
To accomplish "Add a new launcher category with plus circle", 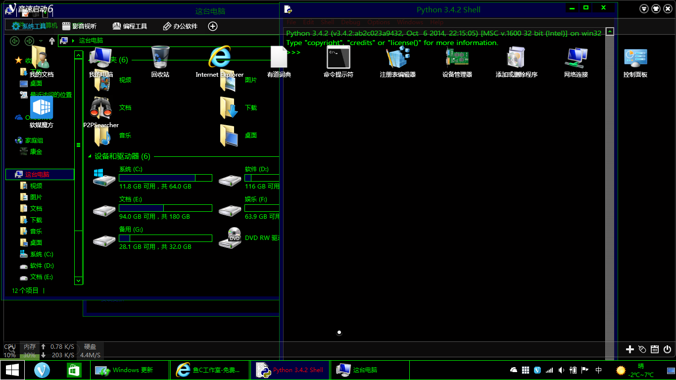I will [x=213, y=26].
